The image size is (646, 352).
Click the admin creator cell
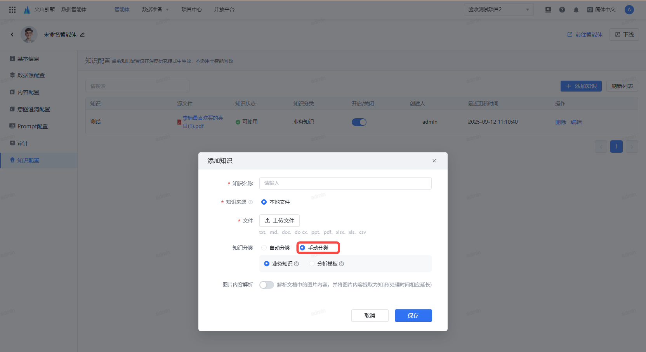click(x=430, y=122)
